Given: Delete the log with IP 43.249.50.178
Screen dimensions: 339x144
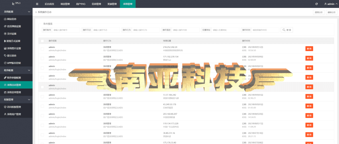Looking at the screenshot, I should point(309,106).
